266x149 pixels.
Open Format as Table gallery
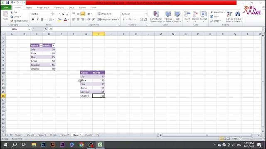coord(168,17)
